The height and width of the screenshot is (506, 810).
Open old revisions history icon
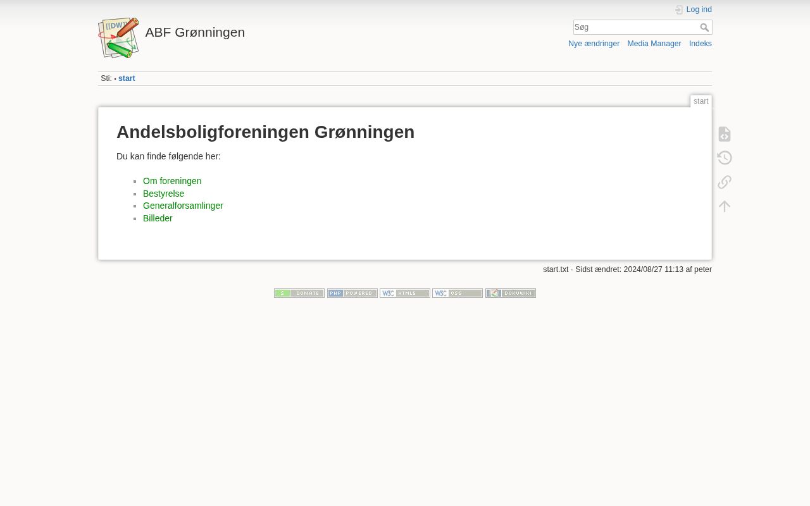click(725, 158)
